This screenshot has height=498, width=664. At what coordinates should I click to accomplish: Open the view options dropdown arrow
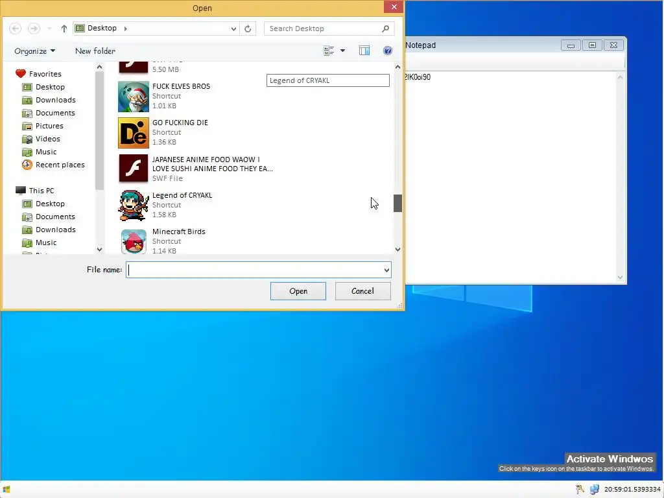point(342,51)
